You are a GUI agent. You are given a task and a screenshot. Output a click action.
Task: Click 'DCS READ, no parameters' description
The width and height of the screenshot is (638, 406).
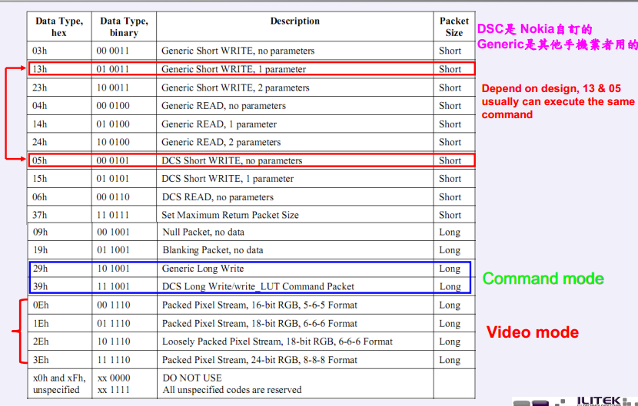[218, 197]
